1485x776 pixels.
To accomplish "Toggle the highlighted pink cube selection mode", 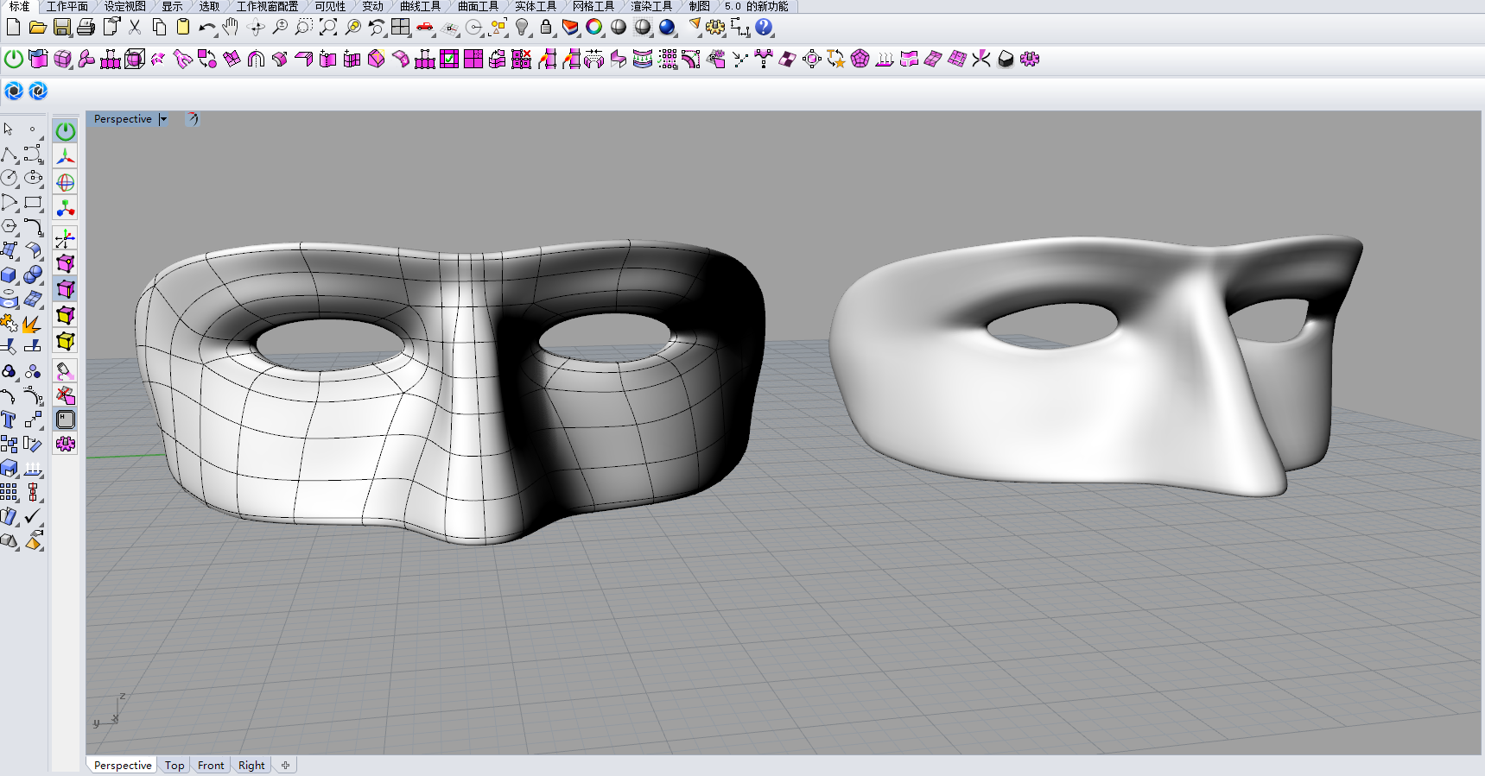I will [x=66, y=289].
